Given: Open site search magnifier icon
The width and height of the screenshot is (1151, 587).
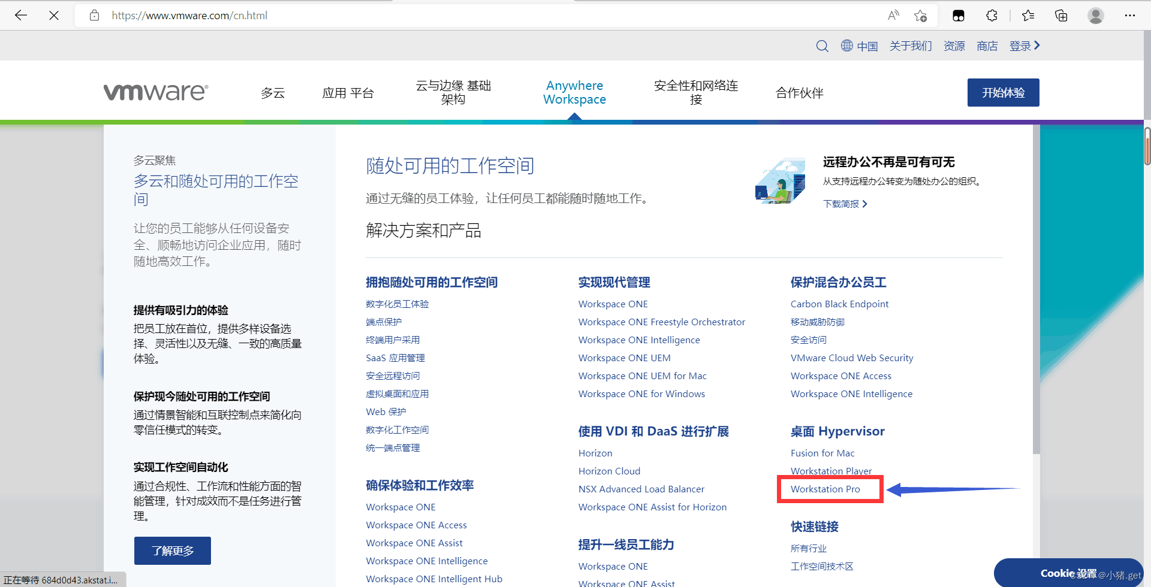Looking at the screenshot, I should (822, 46).
